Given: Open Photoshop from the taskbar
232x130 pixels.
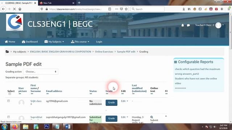Looking at the screenshot, I should pos(47,126).
